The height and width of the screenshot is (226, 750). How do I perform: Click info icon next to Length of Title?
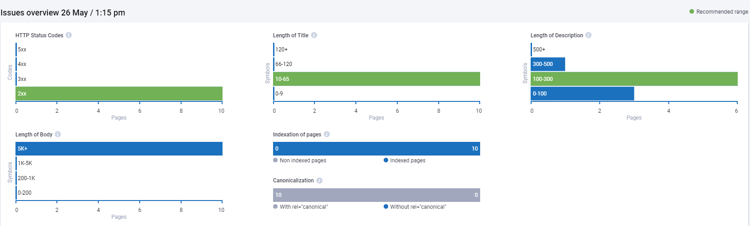[314, 35]
